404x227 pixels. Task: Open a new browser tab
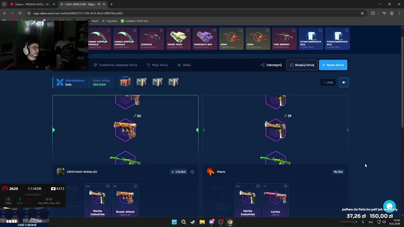point(111,4)
